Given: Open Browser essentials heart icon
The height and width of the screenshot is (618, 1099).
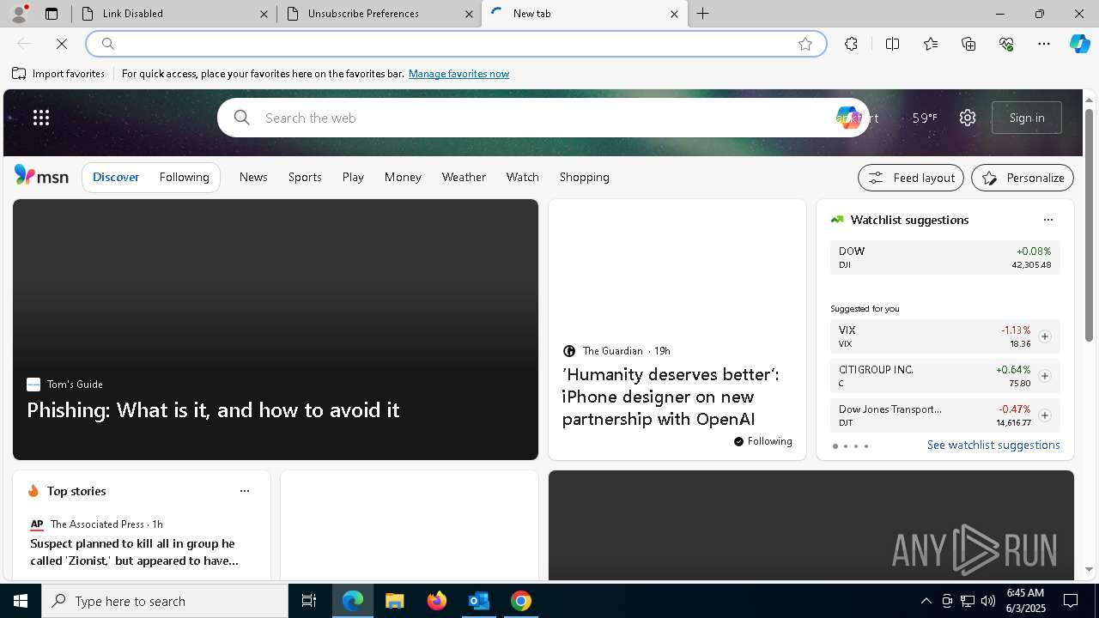Looking at the screenshot, I should (x=1006, y=44).
